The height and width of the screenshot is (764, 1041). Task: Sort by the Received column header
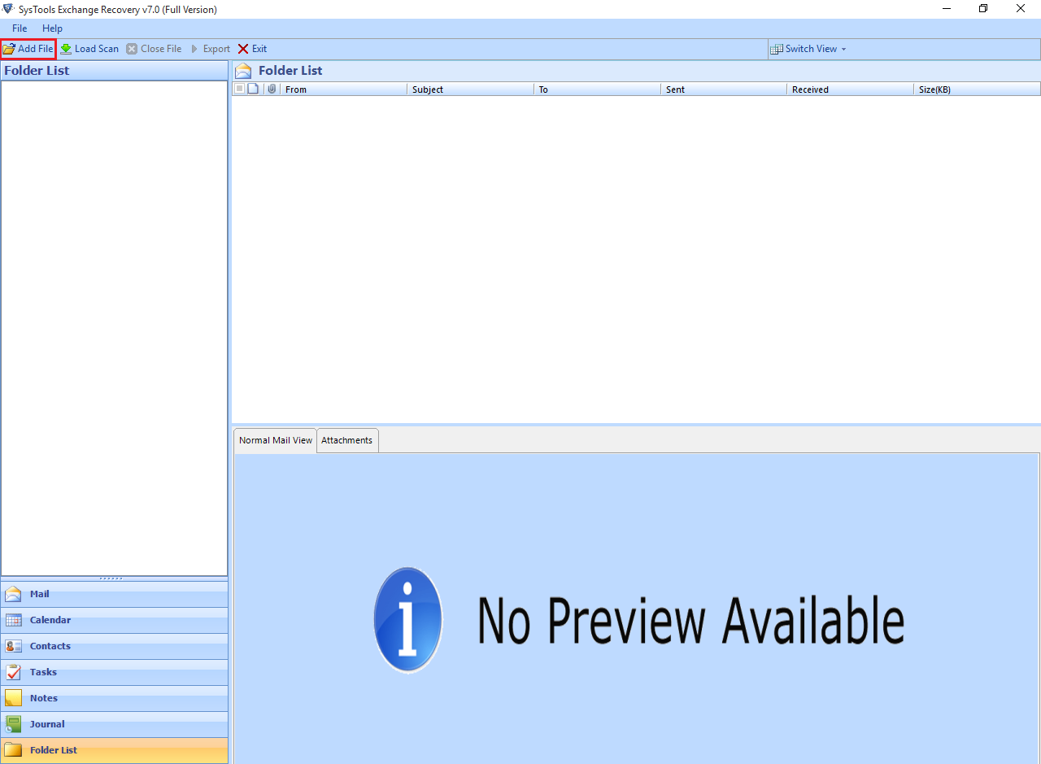coord(851,89)
